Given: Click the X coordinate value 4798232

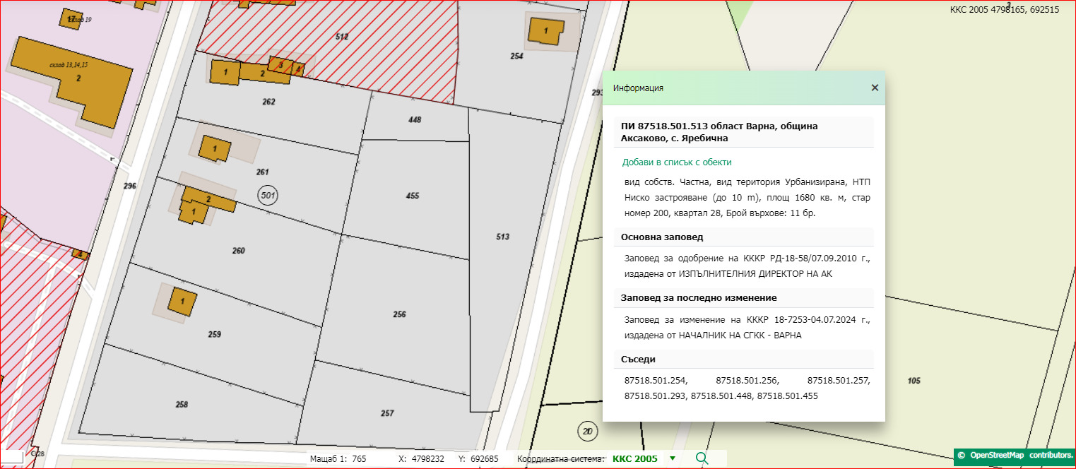Looking at the screenshot, I should click(429, 459).
